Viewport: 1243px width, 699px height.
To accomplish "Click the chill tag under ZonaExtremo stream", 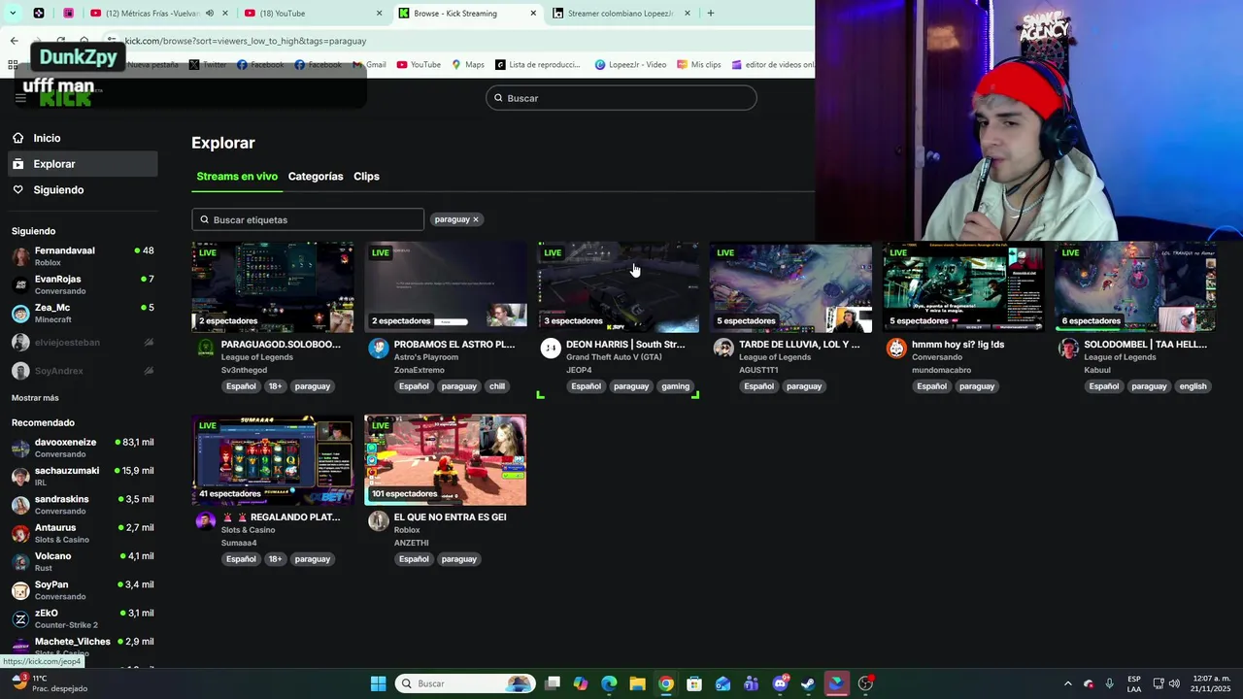I will pyautogui.click(x=497, y=386).
